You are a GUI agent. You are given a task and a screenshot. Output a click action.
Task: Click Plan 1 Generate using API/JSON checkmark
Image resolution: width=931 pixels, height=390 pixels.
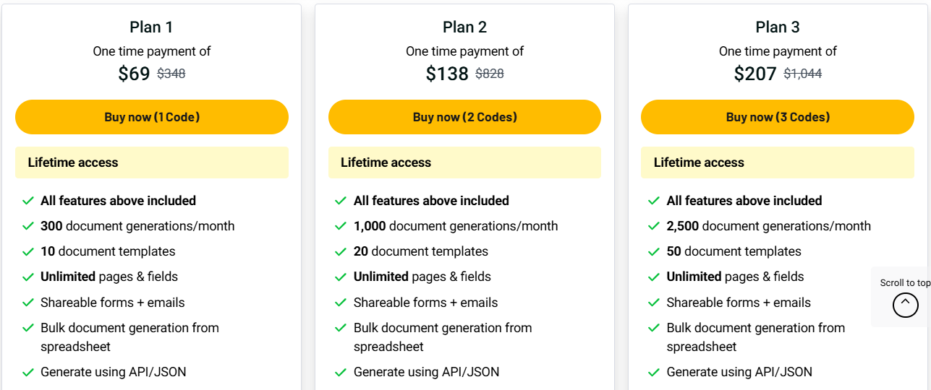tap(28, 373)
